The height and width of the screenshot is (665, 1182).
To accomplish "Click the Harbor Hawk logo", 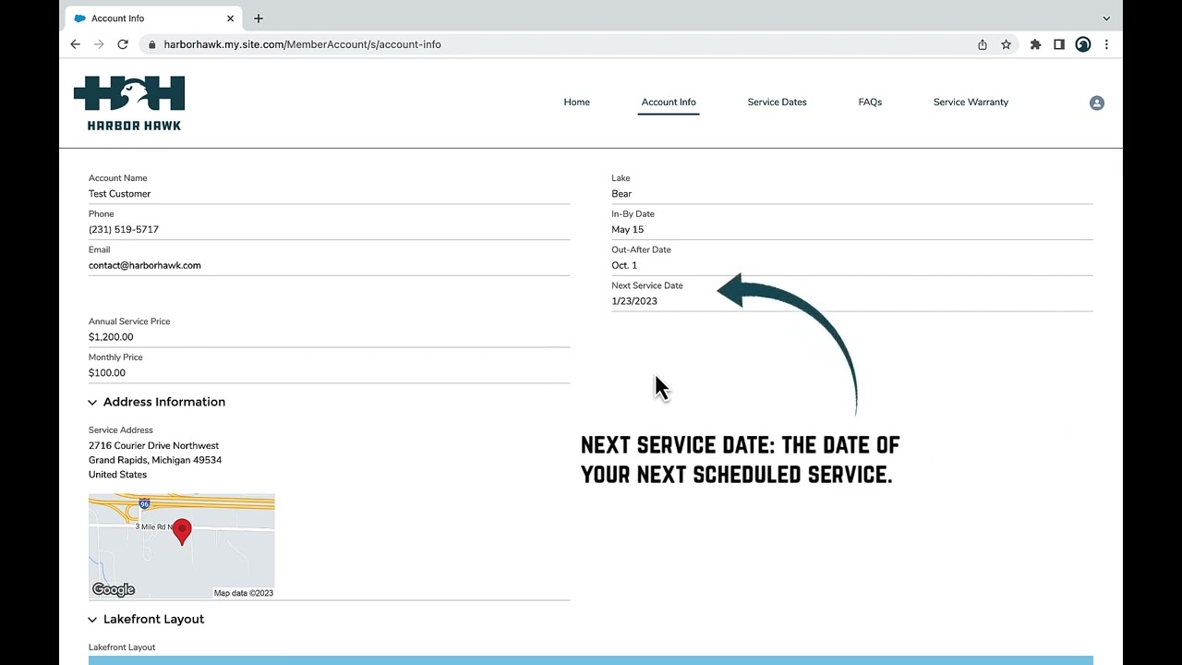I will click(x=129, y=103).
